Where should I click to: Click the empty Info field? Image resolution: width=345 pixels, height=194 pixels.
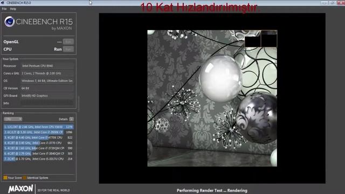point(47,103)
